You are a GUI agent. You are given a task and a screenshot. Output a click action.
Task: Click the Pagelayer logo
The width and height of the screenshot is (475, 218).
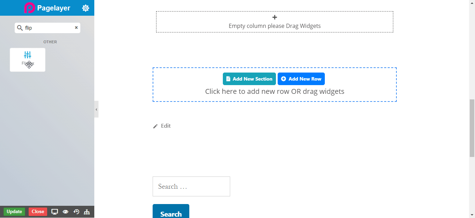pos(29,8)
